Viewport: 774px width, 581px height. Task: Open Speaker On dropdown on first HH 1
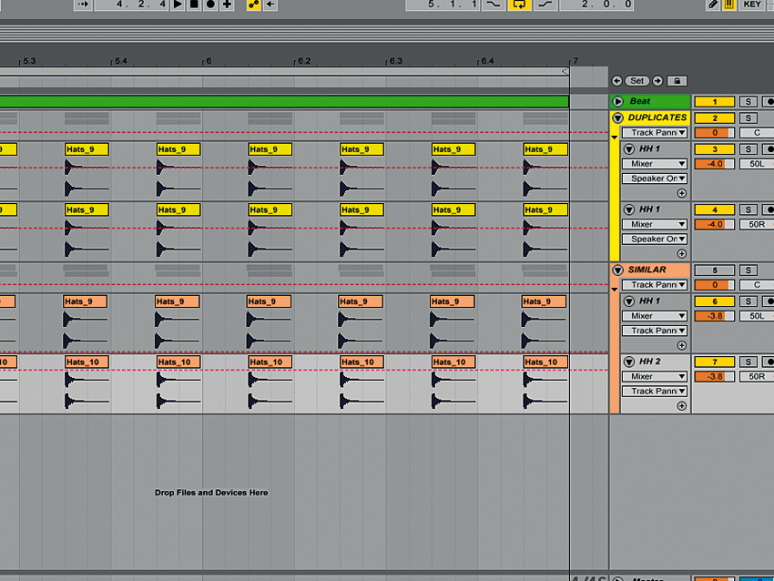(x=654, y=178)
